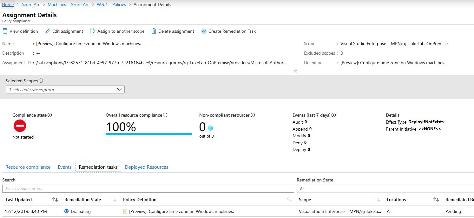Click info icon beside Selected Scopes

coord(41,81)
